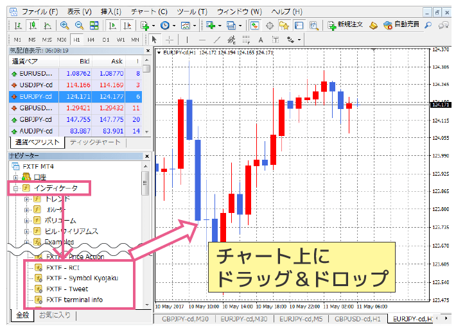Select the D1 timeframe
Image resolution: width=456 pixels, height=331 pixels.
pos(106,40)
